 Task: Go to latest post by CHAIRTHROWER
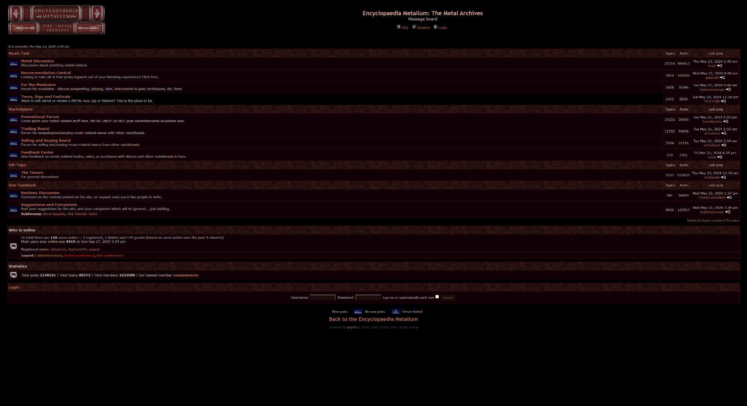729,198
